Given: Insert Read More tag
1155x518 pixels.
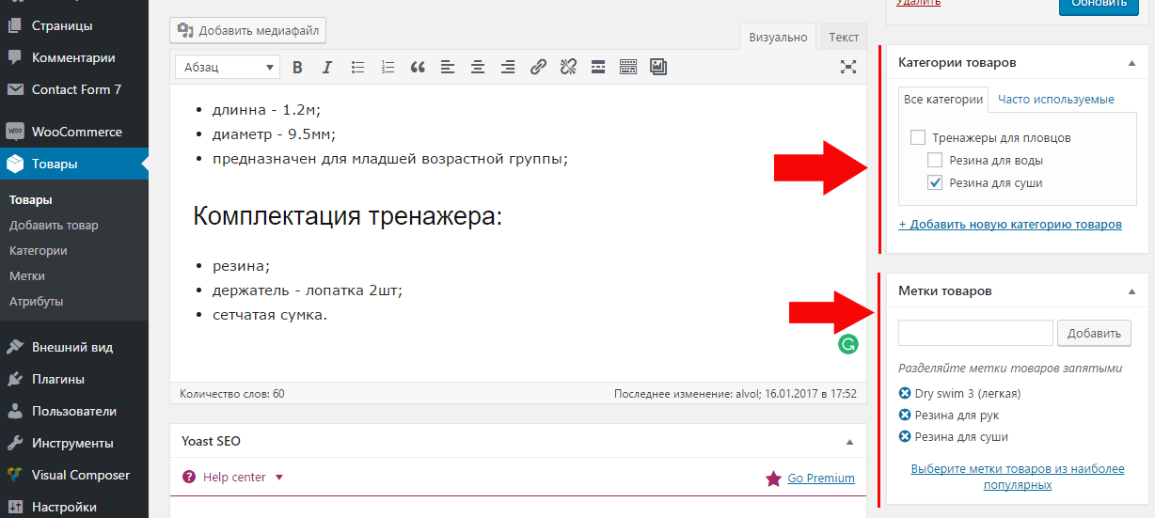Looking at the screenshot, I should tap(598, 67).
